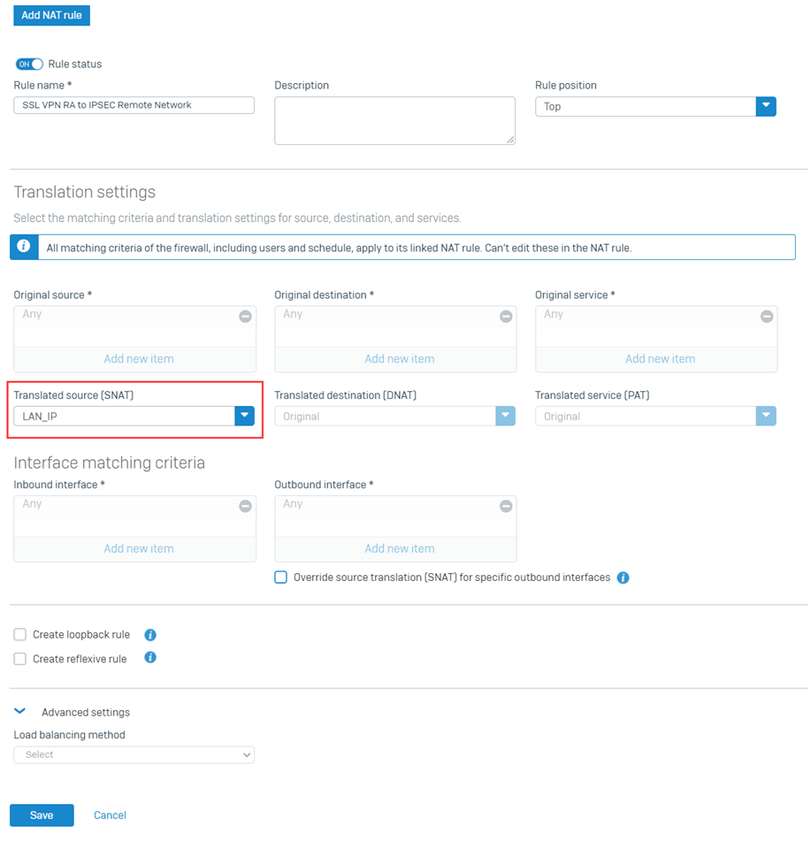Click info icon beside Create reflexive rule

[x=150, y=657]
